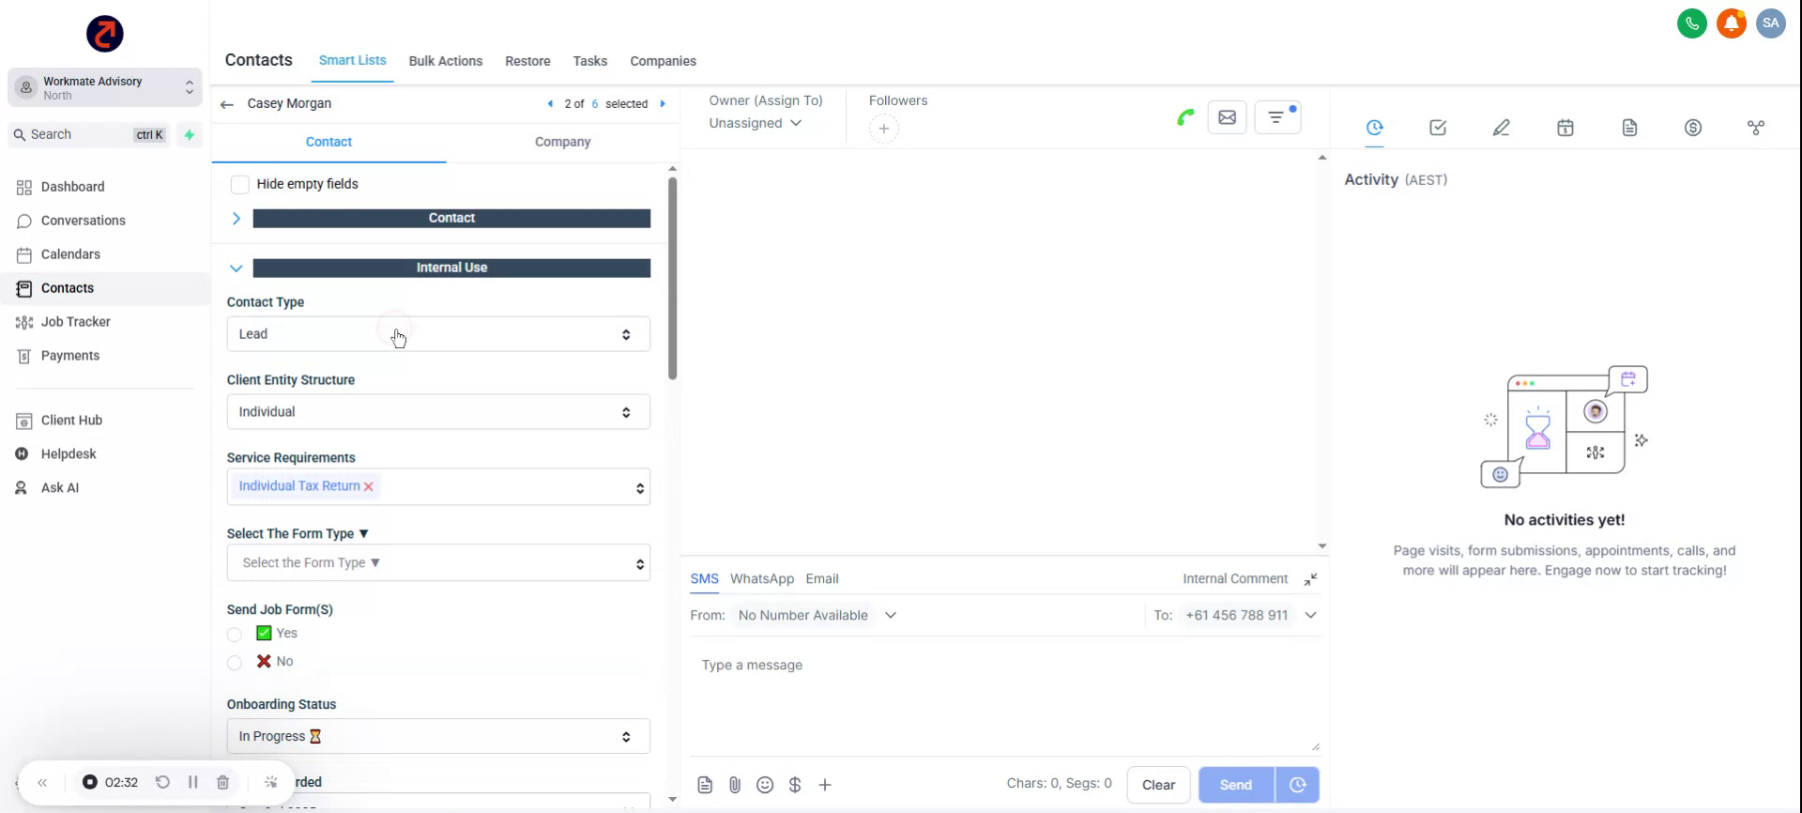Open the conversation filter icon

click(1277, 117)
